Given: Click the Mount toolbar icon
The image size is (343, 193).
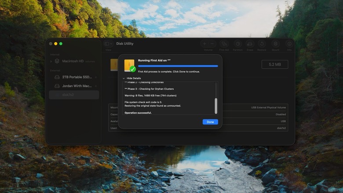Looking at the screenshot, I should click(x=276, y=44).
